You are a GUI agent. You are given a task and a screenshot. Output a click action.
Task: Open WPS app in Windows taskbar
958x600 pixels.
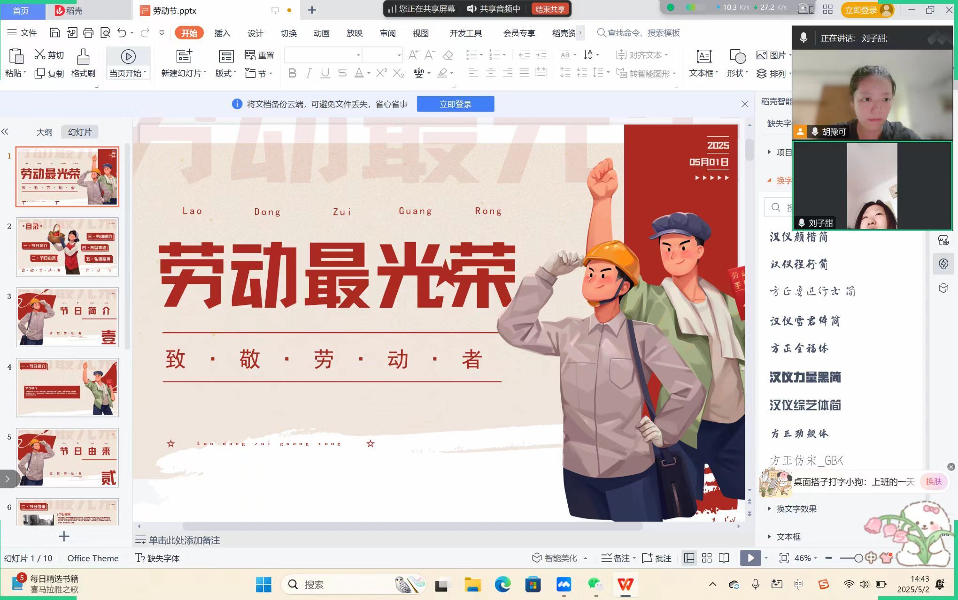point(625,585)
